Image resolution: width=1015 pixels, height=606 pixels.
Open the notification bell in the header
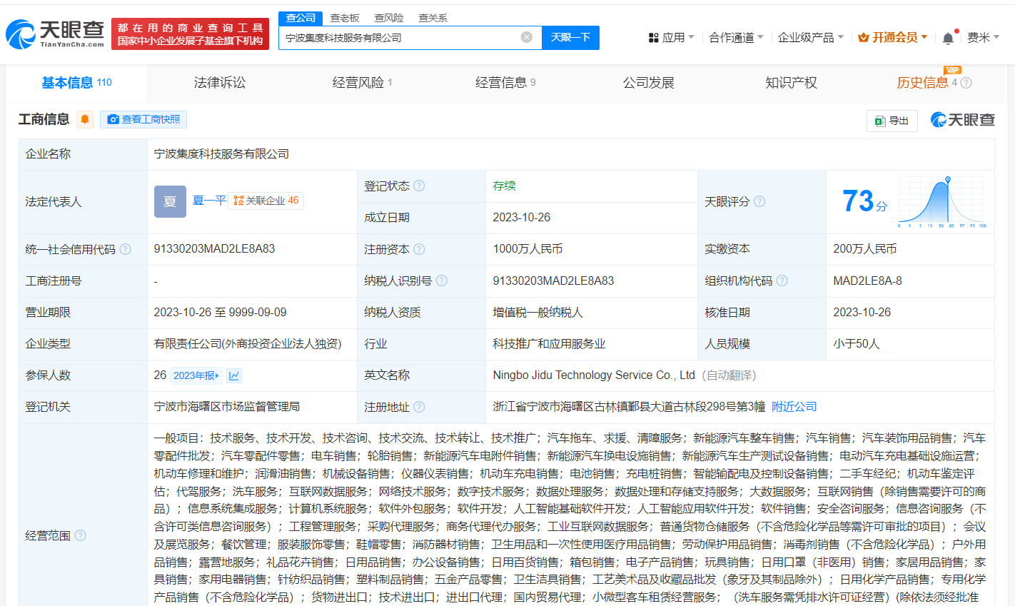[948, 38]
